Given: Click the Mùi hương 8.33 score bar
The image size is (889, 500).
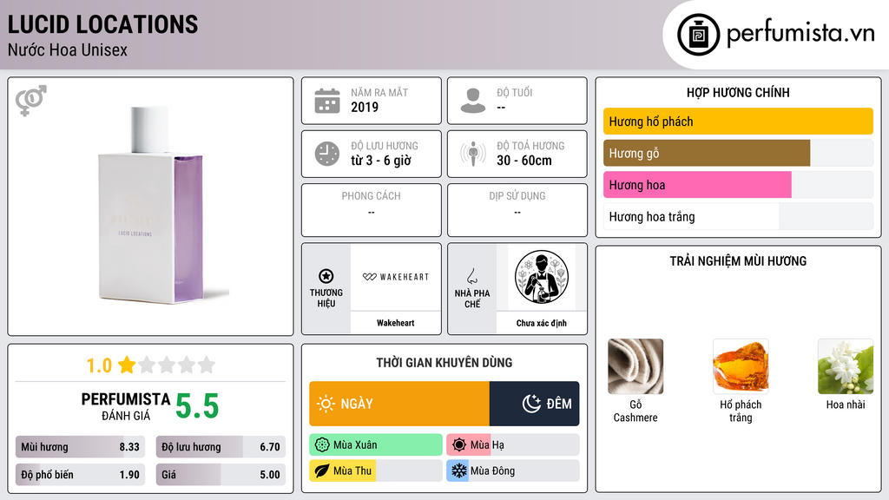Looking at the screenshot, I should coord(80,447).
